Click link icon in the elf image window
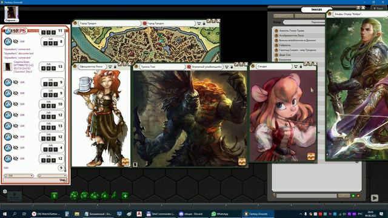Image resolution: width=388 pixels, height=218 pixels. (x=330, y=14)
